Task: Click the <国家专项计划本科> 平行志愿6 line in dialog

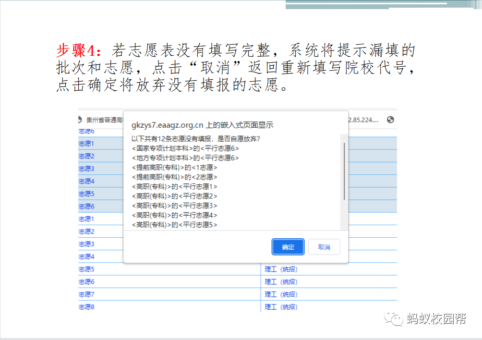Action: tap(185, 148)
